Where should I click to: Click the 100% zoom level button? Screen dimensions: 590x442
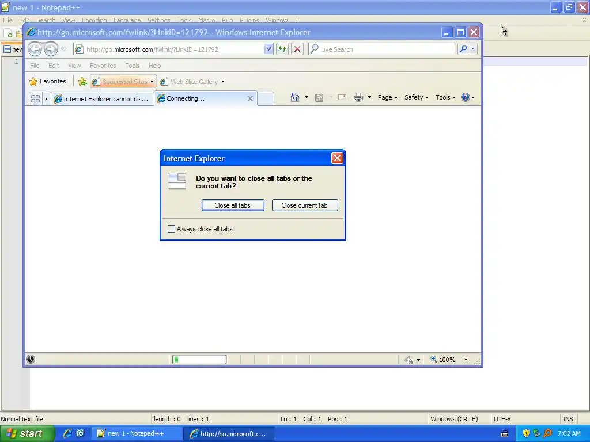pos(443,360)
